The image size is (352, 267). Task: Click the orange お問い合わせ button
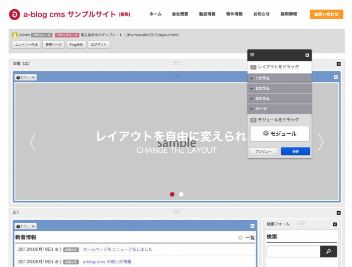pos(326,15)
